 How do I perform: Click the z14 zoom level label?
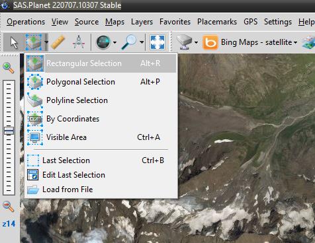9,224
